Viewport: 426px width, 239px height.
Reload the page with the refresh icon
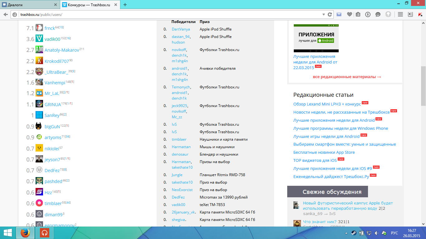(x=330, y=14)
